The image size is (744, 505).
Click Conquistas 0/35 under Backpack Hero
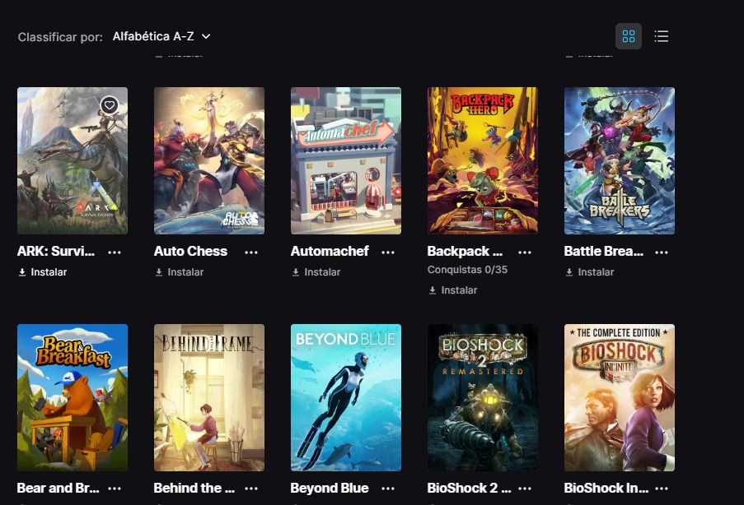tap(467, 270)
